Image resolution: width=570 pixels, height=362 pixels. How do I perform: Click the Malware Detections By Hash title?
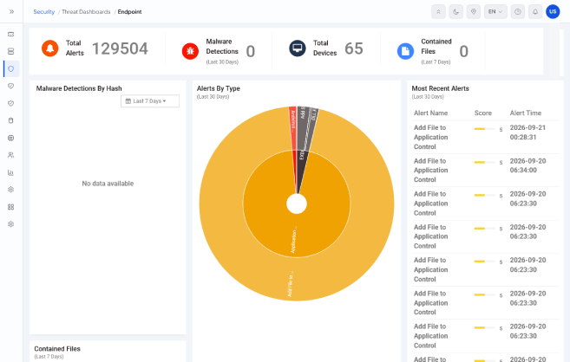pyautogui.click(x=79, y=88)
